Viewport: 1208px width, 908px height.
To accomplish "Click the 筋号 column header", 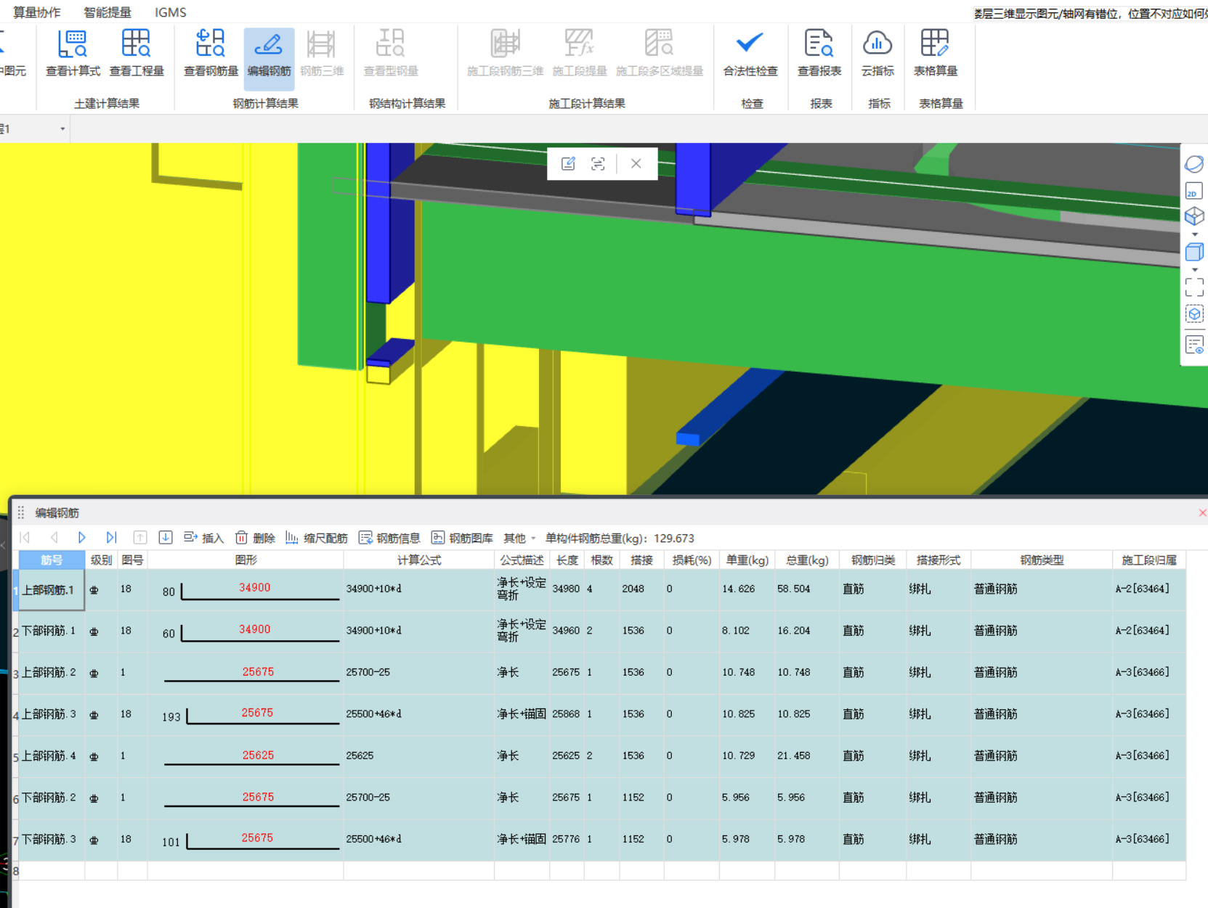I will (52, 560).
